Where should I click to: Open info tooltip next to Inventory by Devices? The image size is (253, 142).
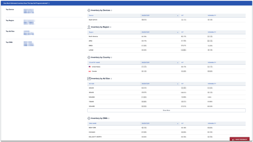click(x=111, y=11)
